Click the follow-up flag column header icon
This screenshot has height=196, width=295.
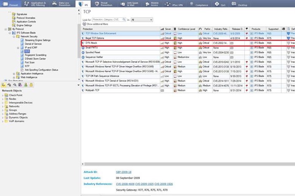coord(247,29)
